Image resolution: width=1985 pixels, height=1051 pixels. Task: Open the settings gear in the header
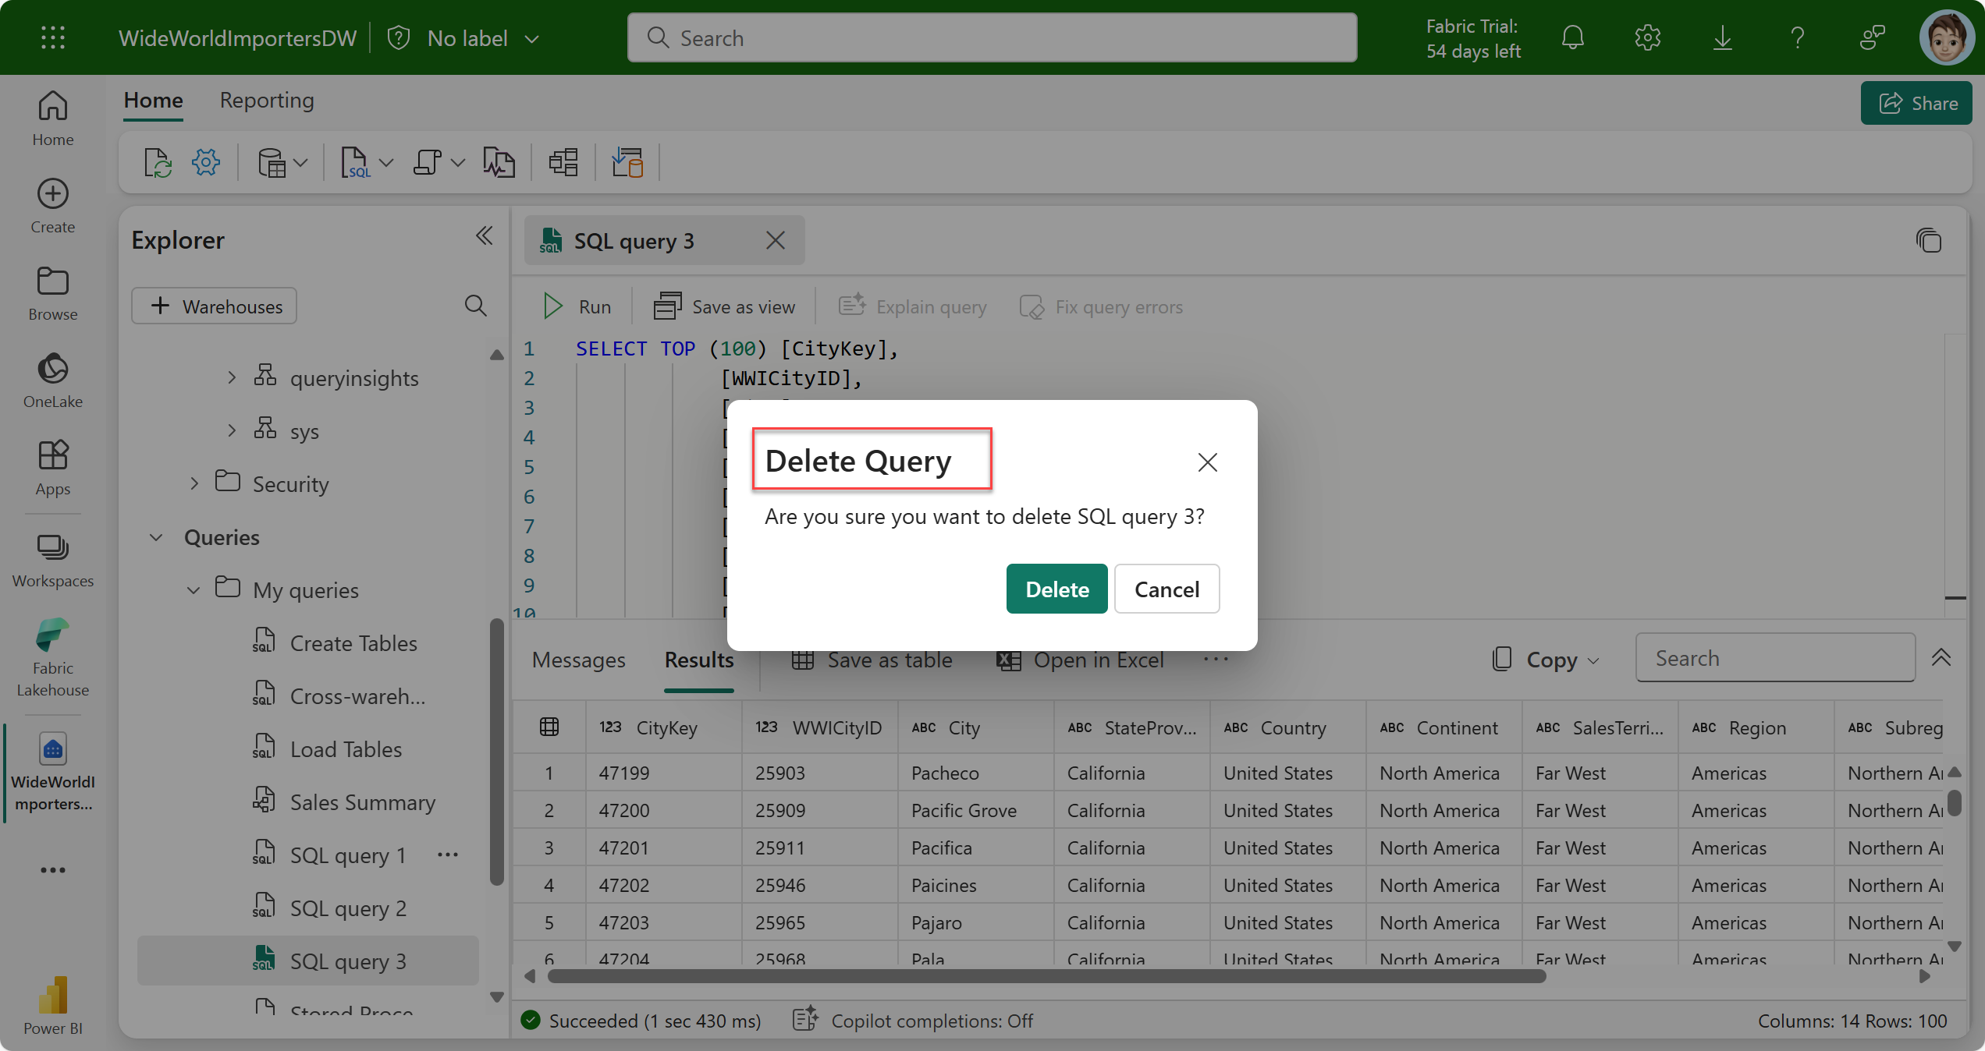(x=1648, y=37)
